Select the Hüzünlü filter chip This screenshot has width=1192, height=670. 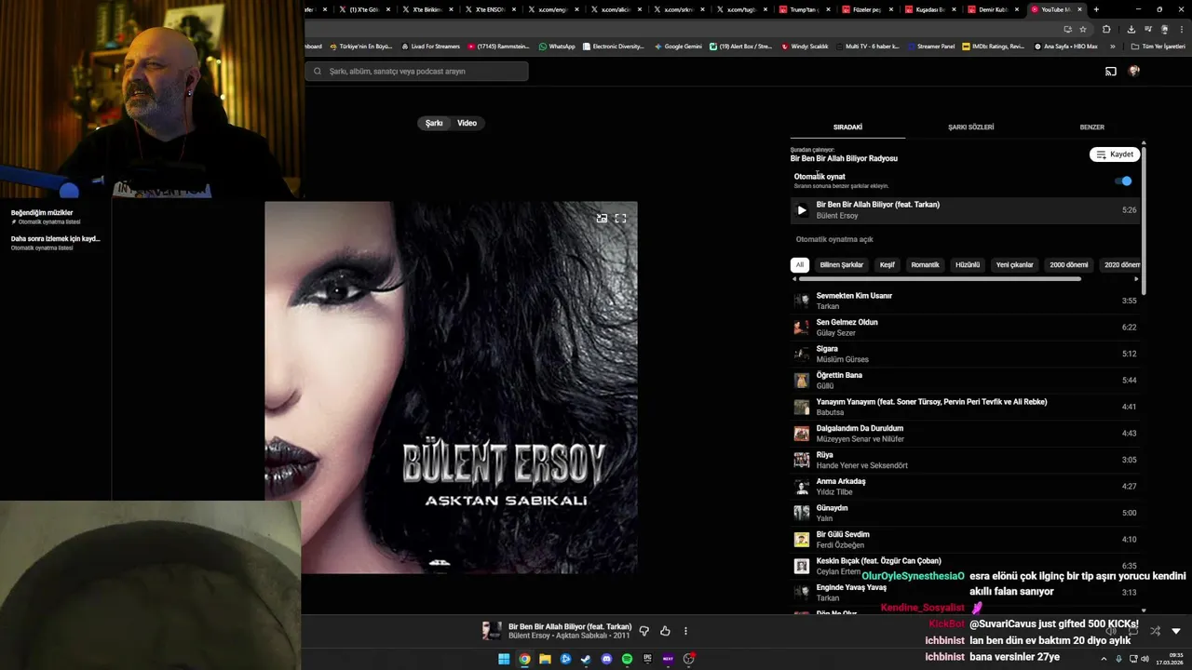point(968,265)
